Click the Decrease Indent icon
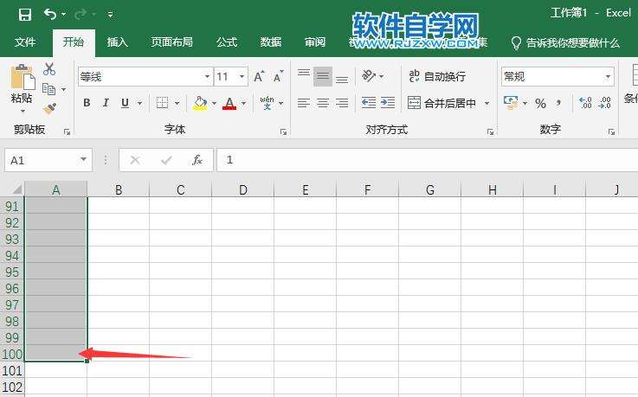The image size is (638, 397). pyautogui.click(x=369, y=103)
